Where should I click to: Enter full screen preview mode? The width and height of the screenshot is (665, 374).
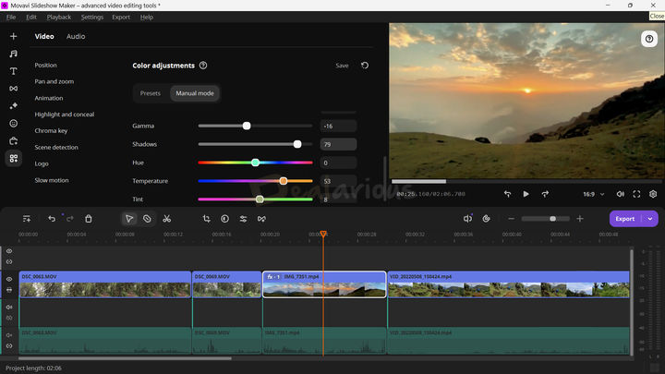click(x=636, y=194)
